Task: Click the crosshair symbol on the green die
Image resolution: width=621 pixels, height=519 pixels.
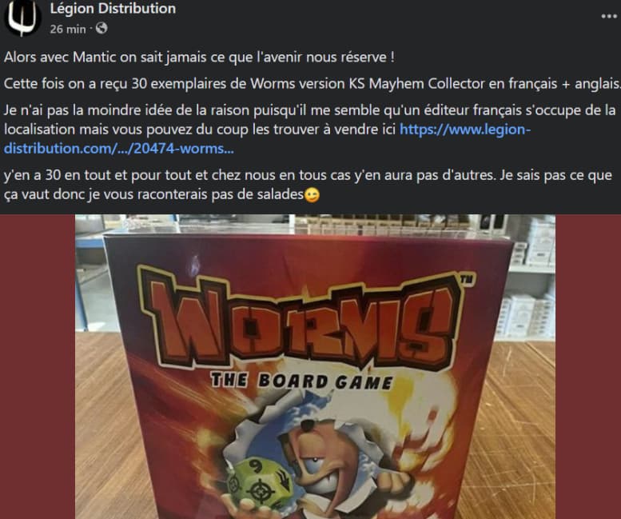Action: [x=261, y=490]
